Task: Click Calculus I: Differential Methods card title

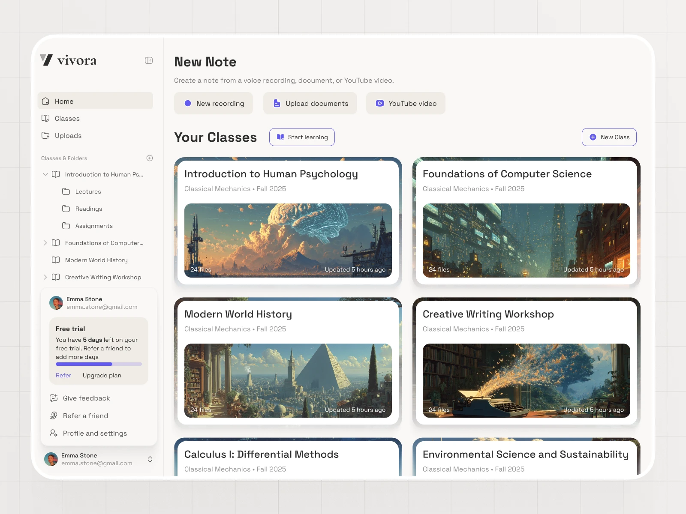Action: 262,454
